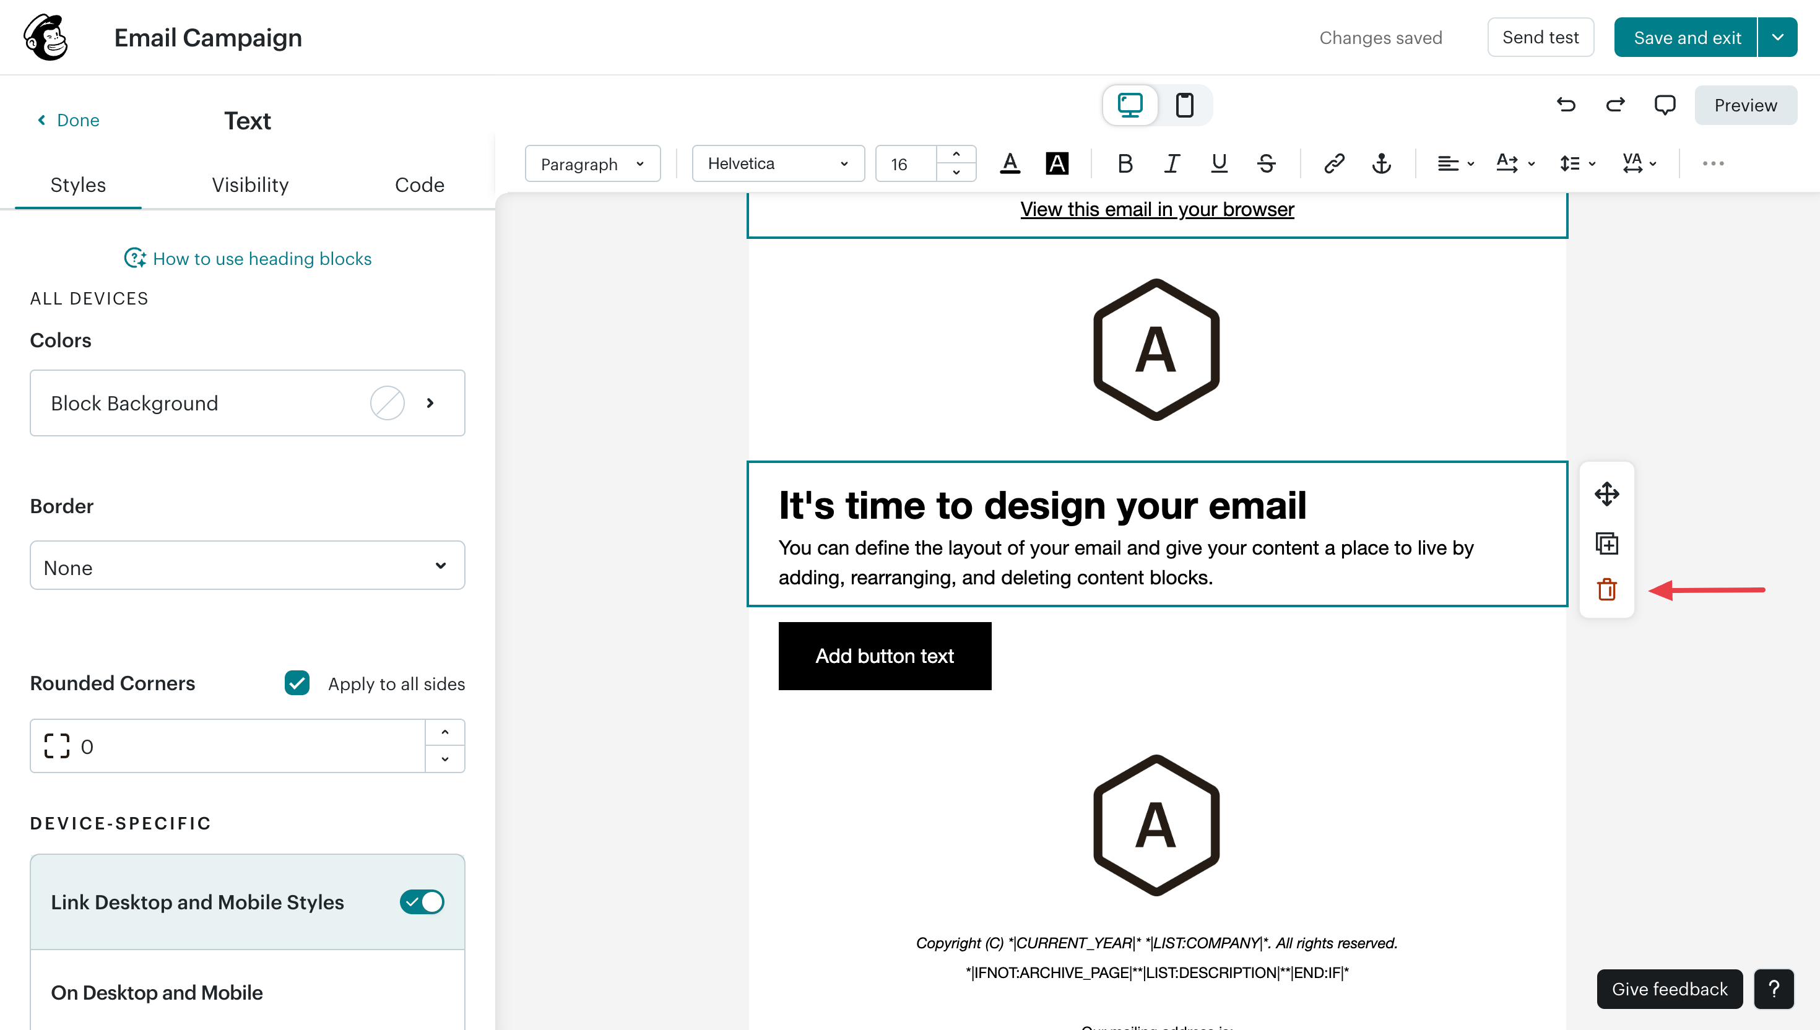The width and height of the screenshot is (1820, 1030).
Task: Open text alignment dropdown
Action: pos(1455,163)
